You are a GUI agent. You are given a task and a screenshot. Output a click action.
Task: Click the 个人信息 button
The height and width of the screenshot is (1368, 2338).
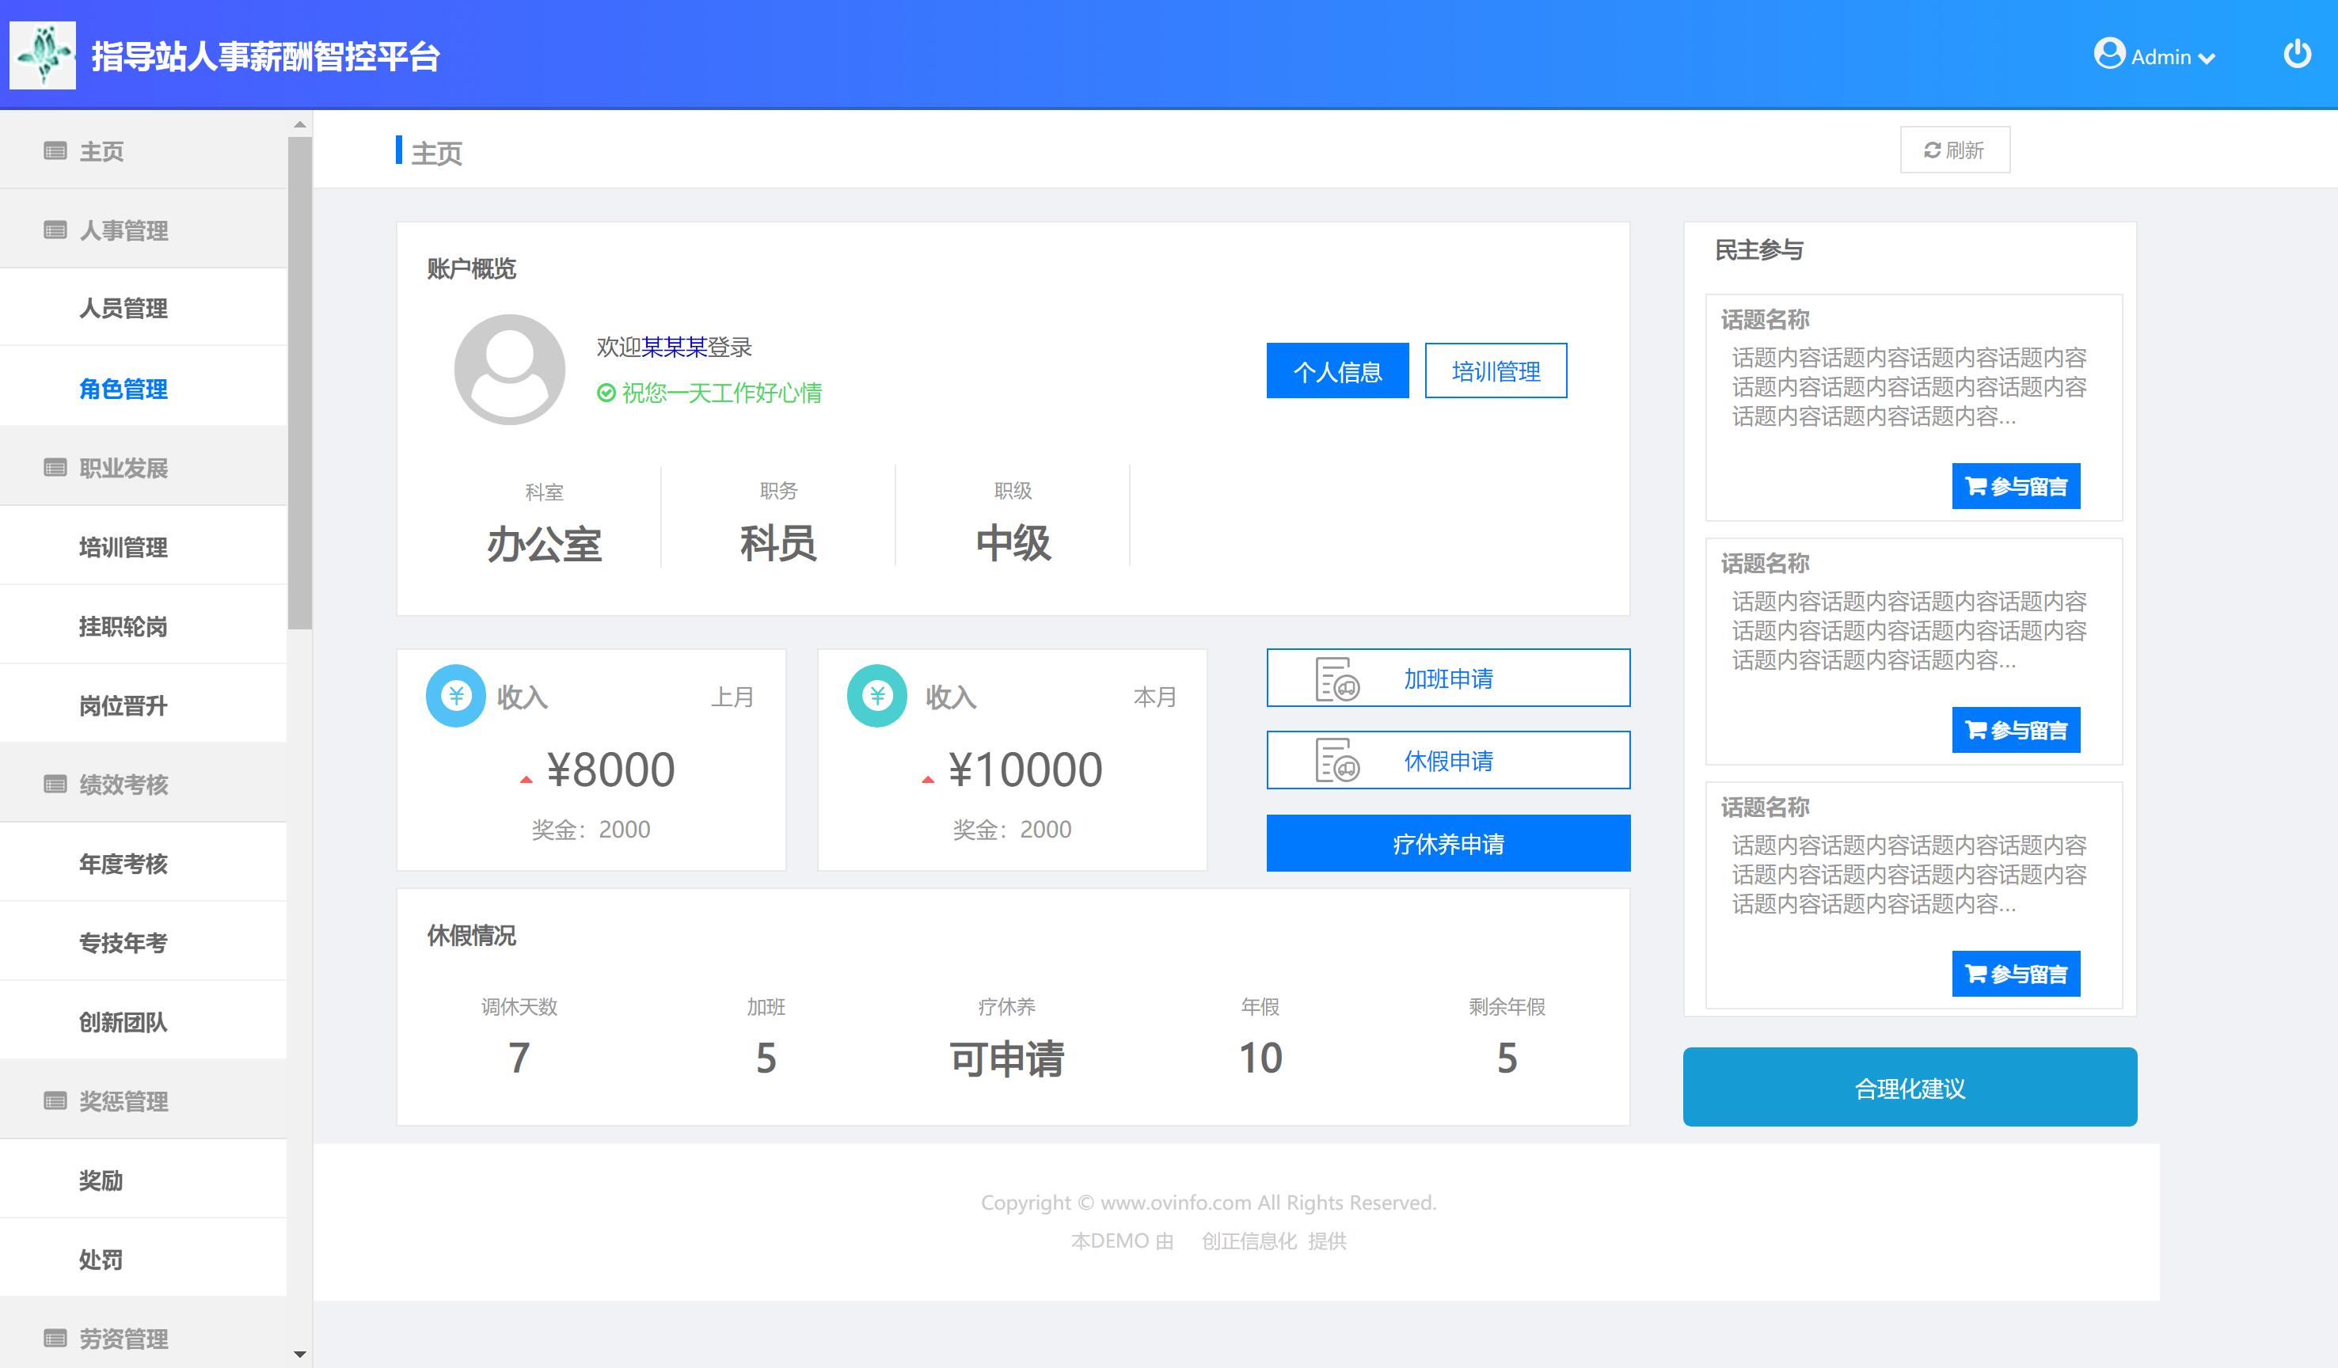pos(1337,371)
